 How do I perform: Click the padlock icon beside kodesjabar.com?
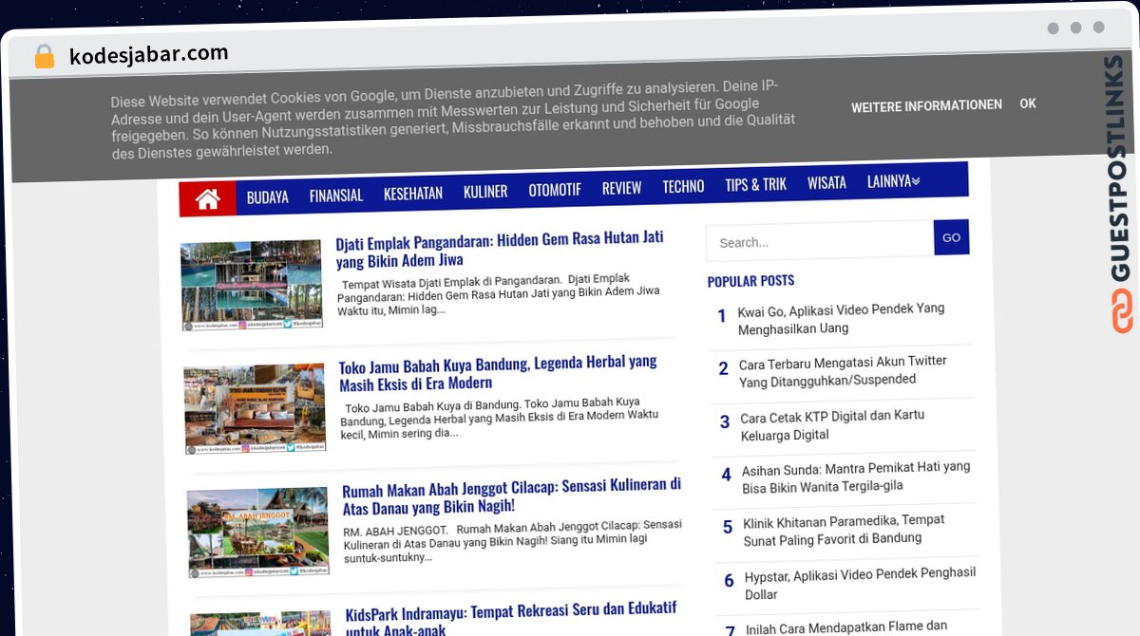pyautogui.click(x=45, y=57)
